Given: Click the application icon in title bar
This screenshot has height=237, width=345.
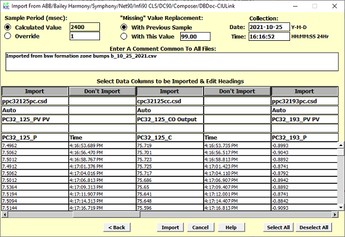Looking at the screenshot, I should point(6,6).
